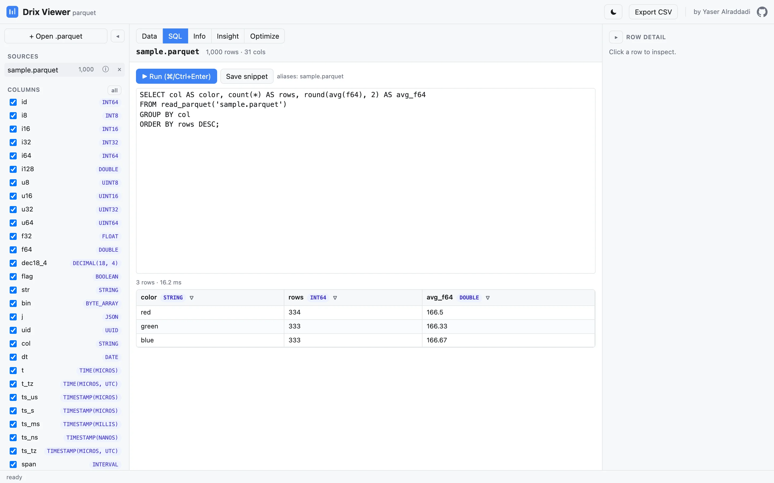The image size is (774, 483).
Task: Open the Optimize tab
Action: point(264,36)
